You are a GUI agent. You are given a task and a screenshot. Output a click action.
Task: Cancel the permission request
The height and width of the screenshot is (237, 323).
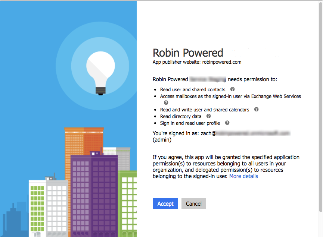click(193, 203)
